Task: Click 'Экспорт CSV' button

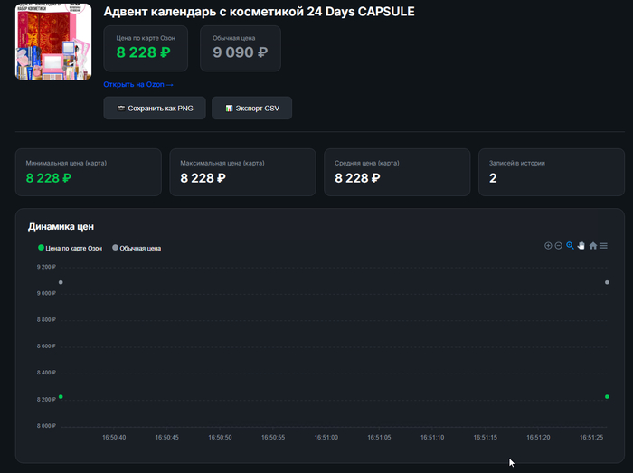Action: [251, 109]
